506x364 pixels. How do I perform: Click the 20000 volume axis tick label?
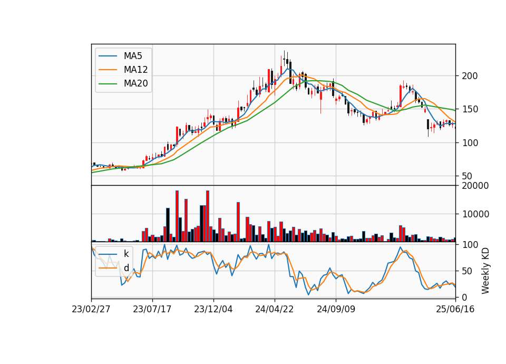point(475,186)
